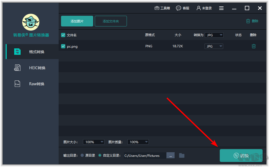Click 大小 column header
The height and width of the screenshot is (167, 269).
point(178,35)
